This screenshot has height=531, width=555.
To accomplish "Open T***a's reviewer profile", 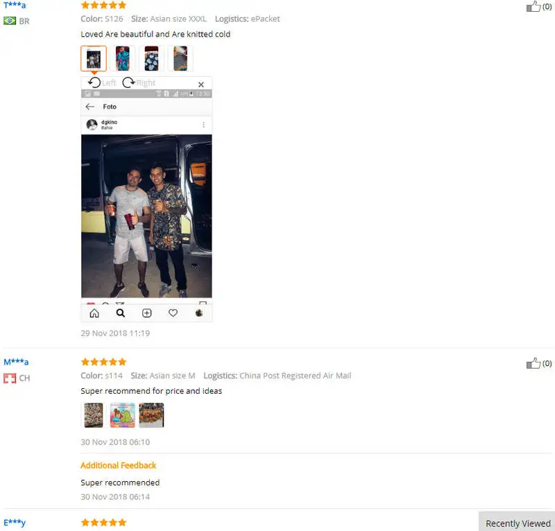I will point(15,5).
